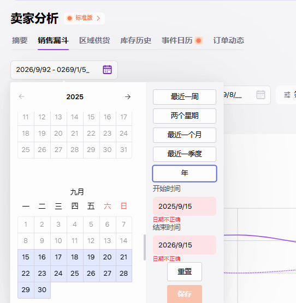
Task: Pick September 7 in the calendar
Action: pos(124,225)
